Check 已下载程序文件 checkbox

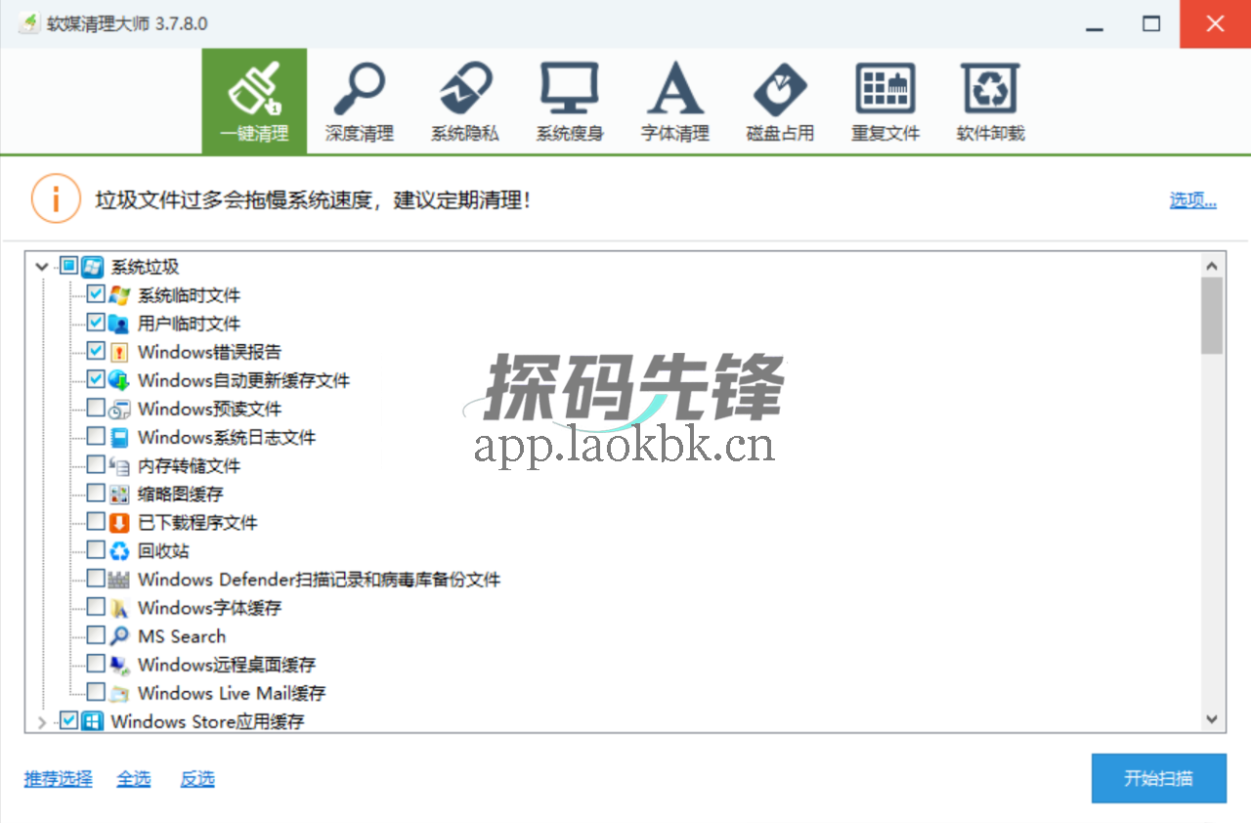click(x=96, y=522)
